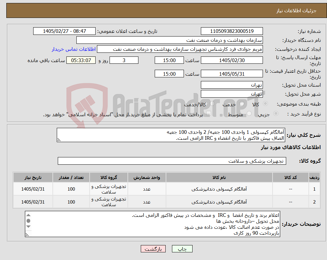
Task: Click the نام کالا column header
Action: [219, 177]
